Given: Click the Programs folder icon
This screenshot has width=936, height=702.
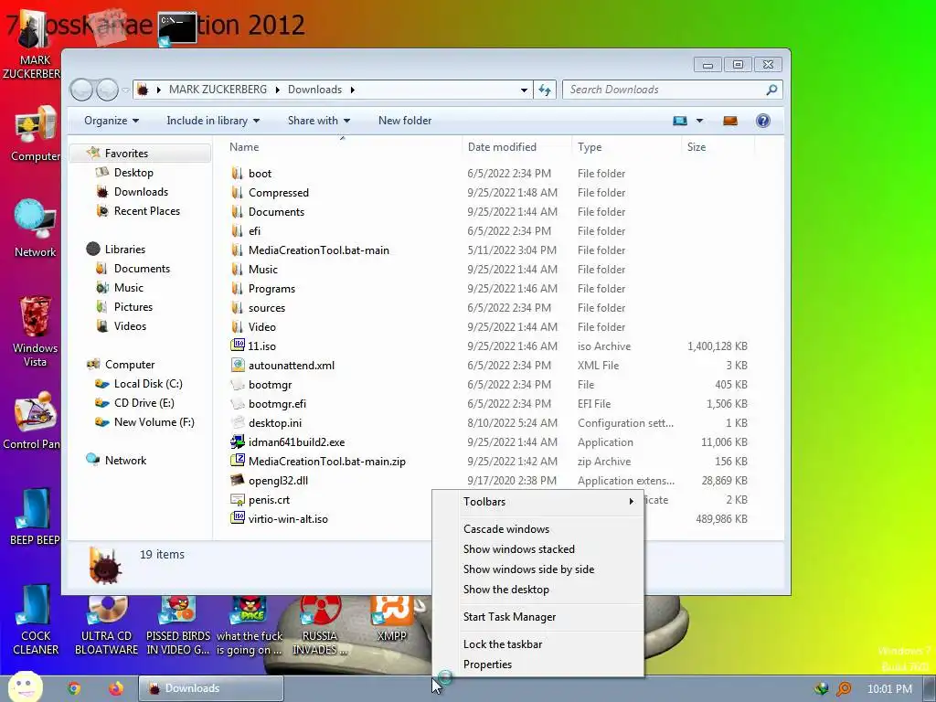Looking at the screenshot, I should (x=238, y=288).
